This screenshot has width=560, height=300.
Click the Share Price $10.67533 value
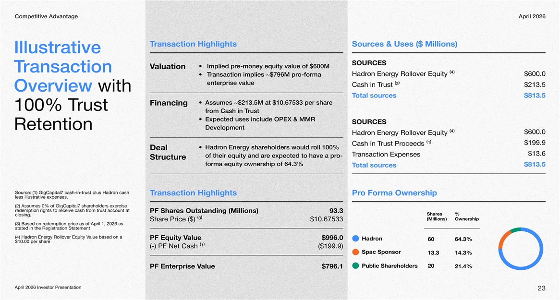click(x=327, y=219)
